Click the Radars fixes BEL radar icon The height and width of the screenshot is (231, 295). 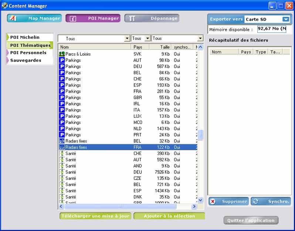(x=62, y=141)
